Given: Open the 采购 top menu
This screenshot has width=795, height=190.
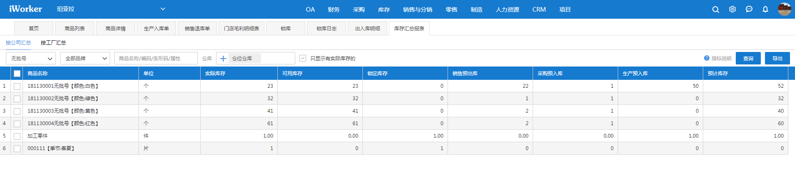Looking at the screenshot, I should (x=359, y=9).
